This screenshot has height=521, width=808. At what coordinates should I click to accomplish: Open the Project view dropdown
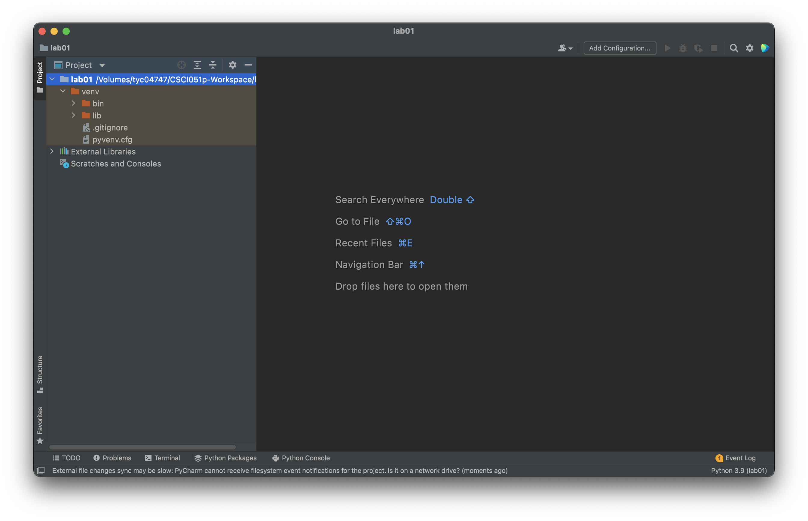80,65
